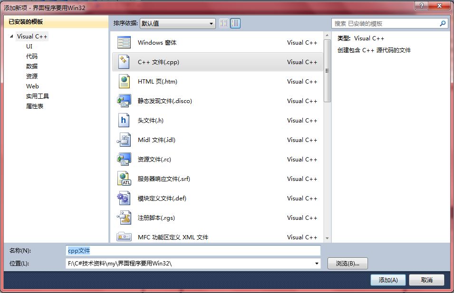Select the 资源 category
The width and height of the screenshot is (454, 293).
[32, 76]
